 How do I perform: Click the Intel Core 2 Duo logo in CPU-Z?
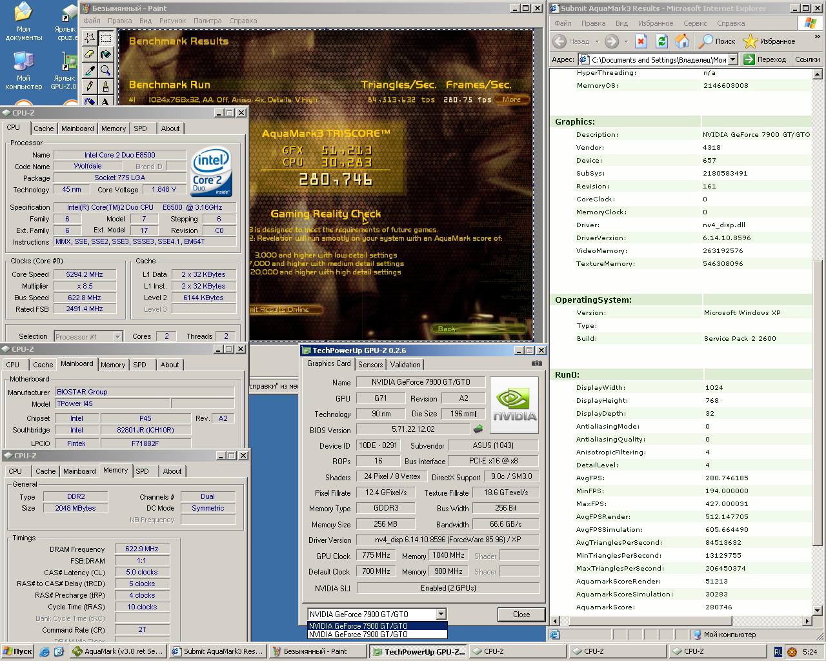coord(212,173)
